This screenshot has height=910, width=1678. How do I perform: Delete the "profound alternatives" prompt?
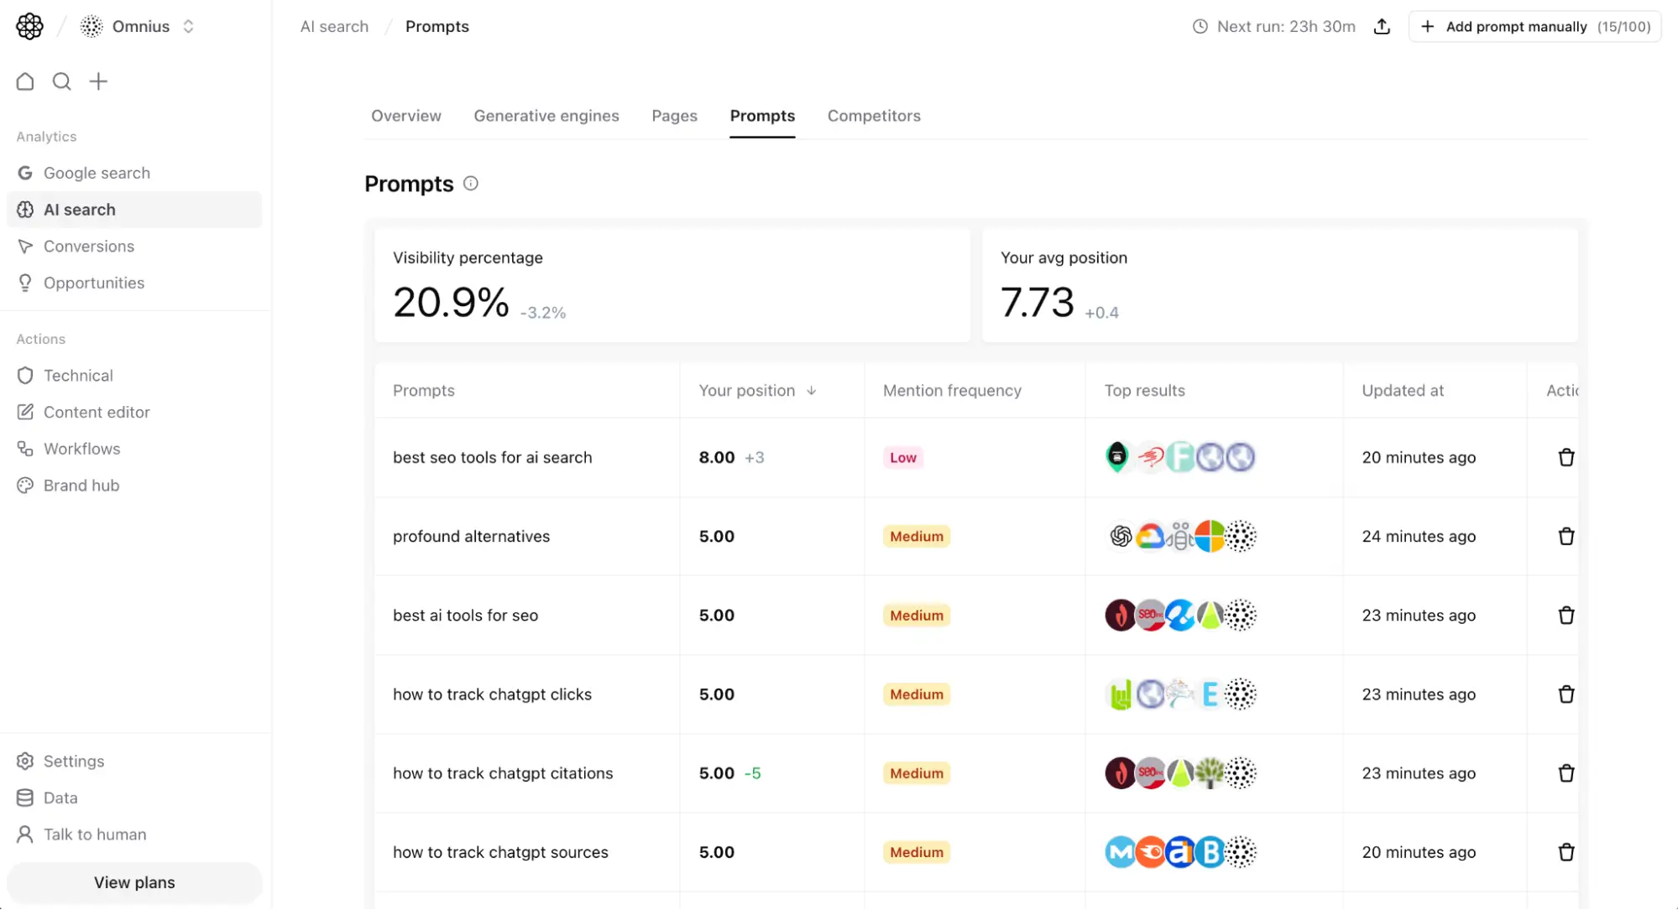(1566, 536)
